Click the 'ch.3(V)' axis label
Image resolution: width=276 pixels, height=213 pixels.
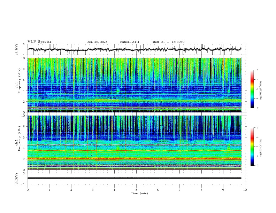pyautogui.click(x=17, y=179)
